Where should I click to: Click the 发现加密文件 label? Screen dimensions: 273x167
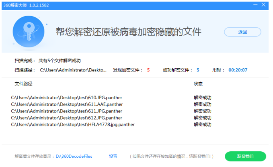128,70
